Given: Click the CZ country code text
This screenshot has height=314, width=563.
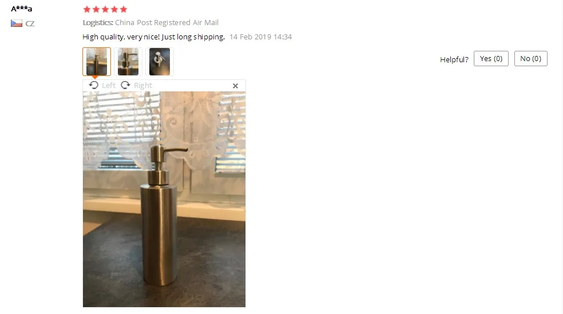Looking at the screenshot, I should click(30, 23).
